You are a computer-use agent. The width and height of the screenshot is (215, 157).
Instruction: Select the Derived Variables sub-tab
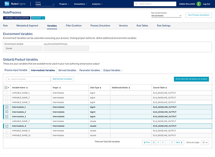(67, 70)
